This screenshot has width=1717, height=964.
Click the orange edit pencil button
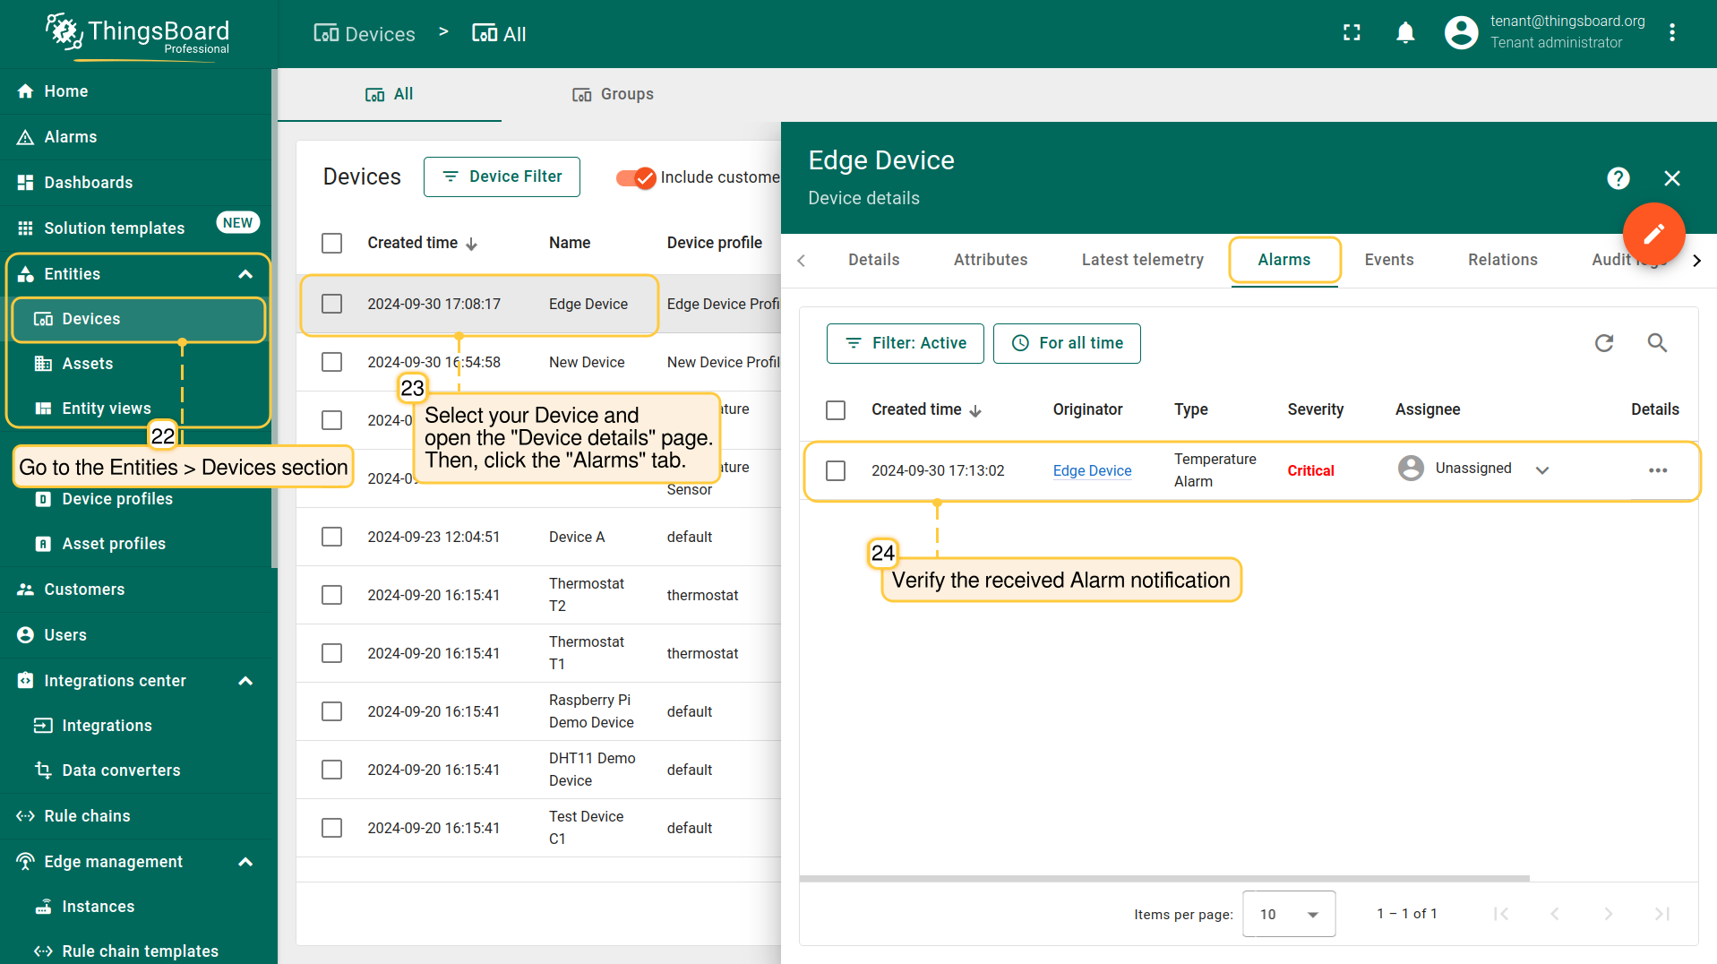[x=1653, y=234]
